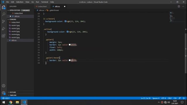Image resolution: width=187 pixels, height=105 pixels.
Task: Change the CRLF line ending setting
Action: point(169,98)
